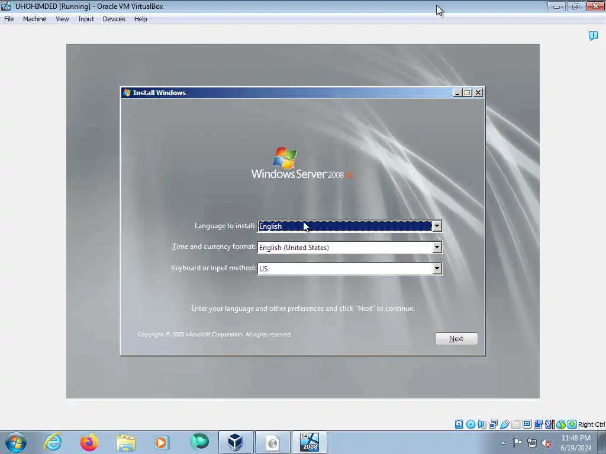This screenshot has height=454, width=606.
Task: Expand the Keyboard or input method dropdown arrow
Action: click(x=437, y=268)
